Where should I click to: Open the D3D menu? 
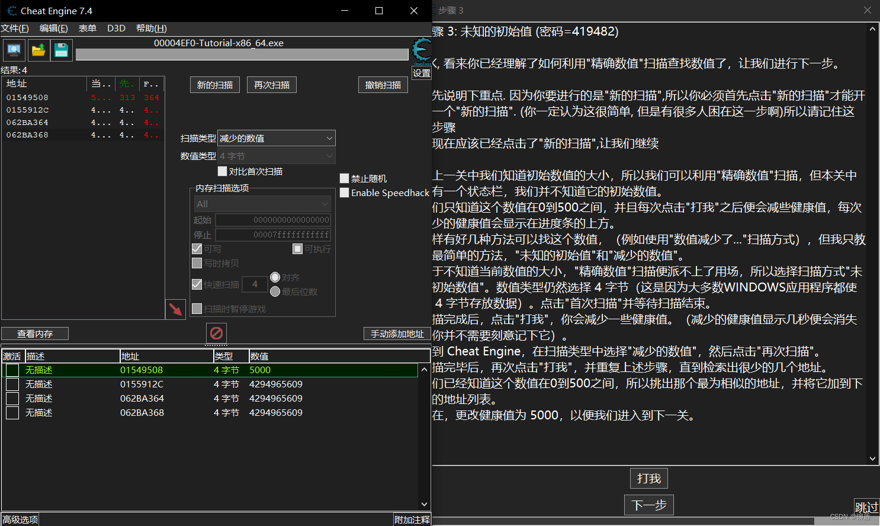[x=116, y=28]
